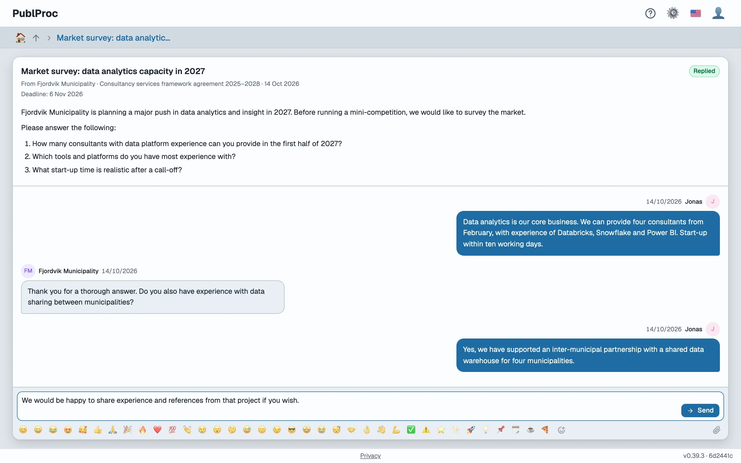741x463 pixels.
Task: Insert the warning sign emoji
Action: [x=426, y=430]
